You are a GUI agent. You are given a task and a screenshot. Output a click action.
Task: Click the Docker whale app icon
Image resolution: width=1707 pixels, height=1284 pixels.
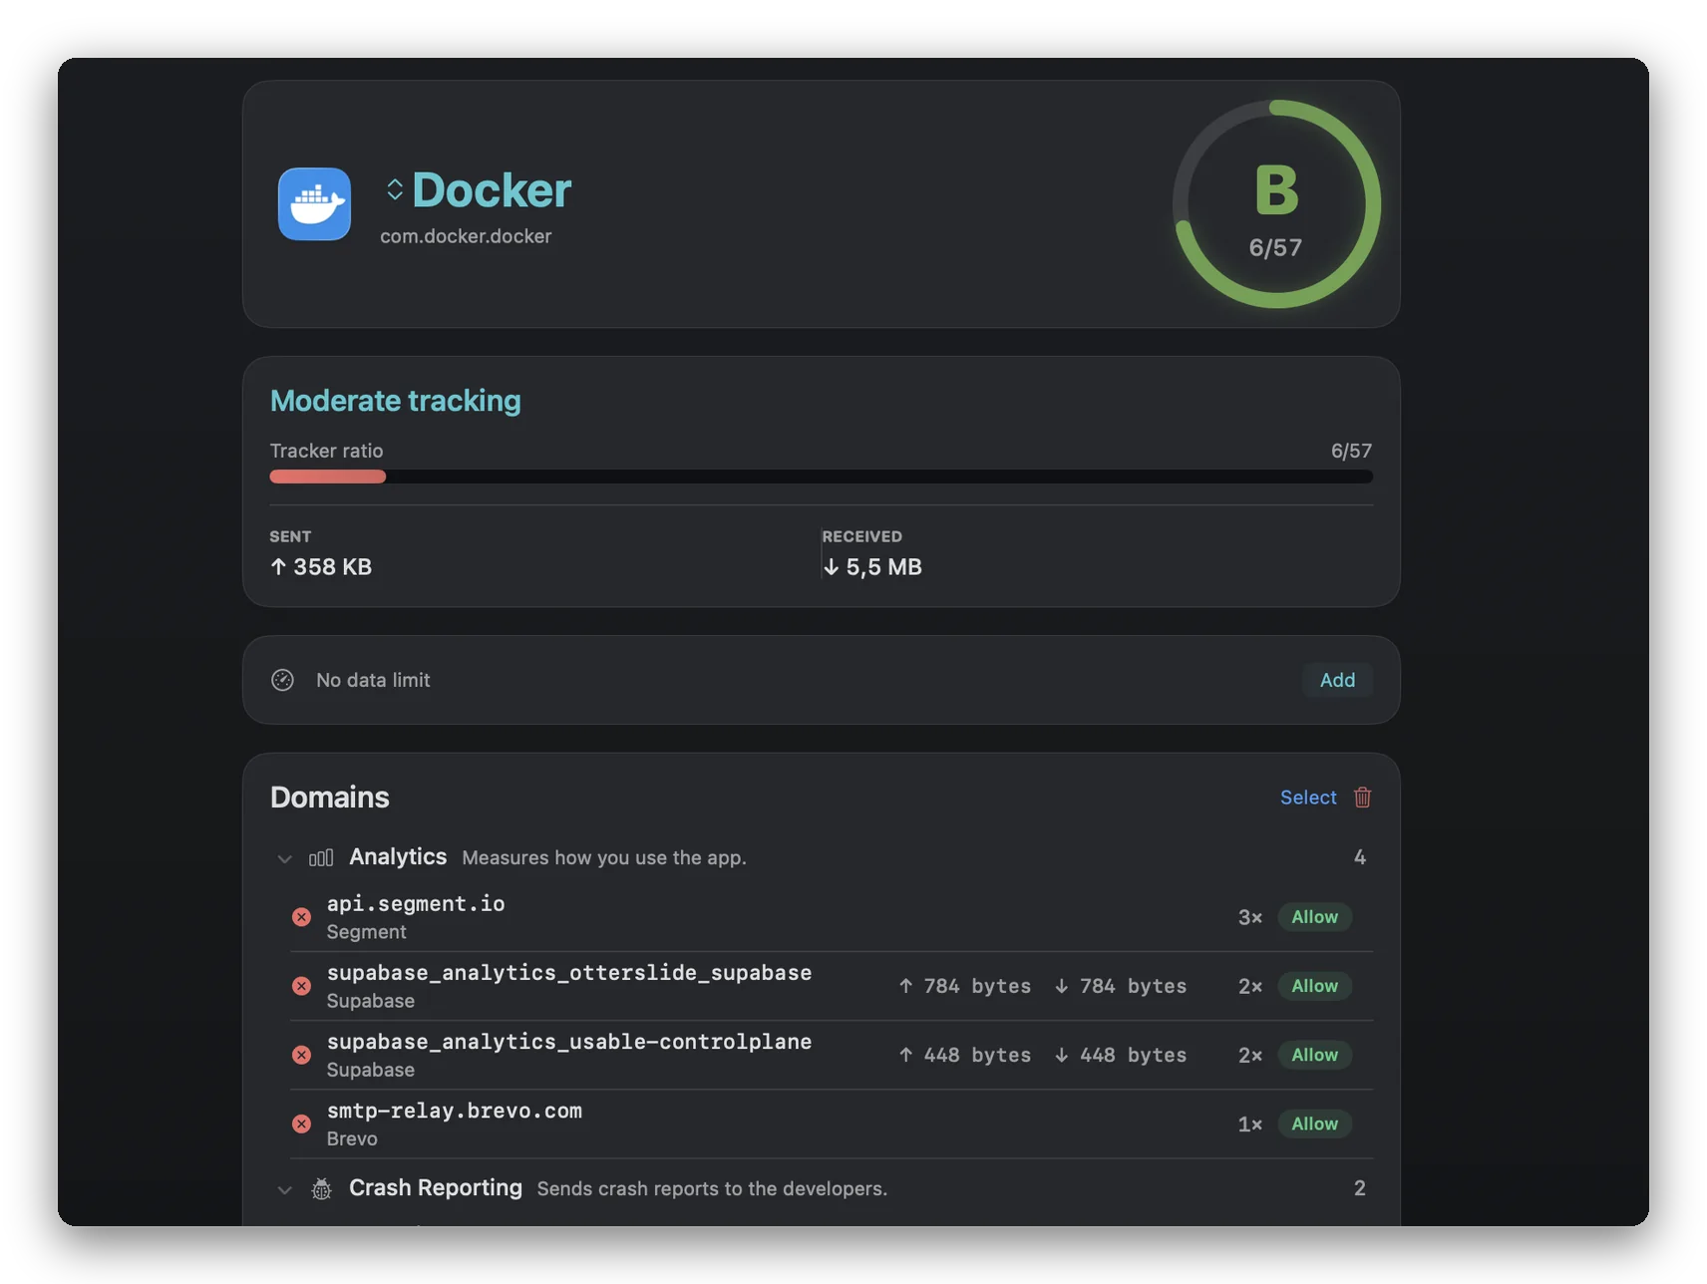314,203
